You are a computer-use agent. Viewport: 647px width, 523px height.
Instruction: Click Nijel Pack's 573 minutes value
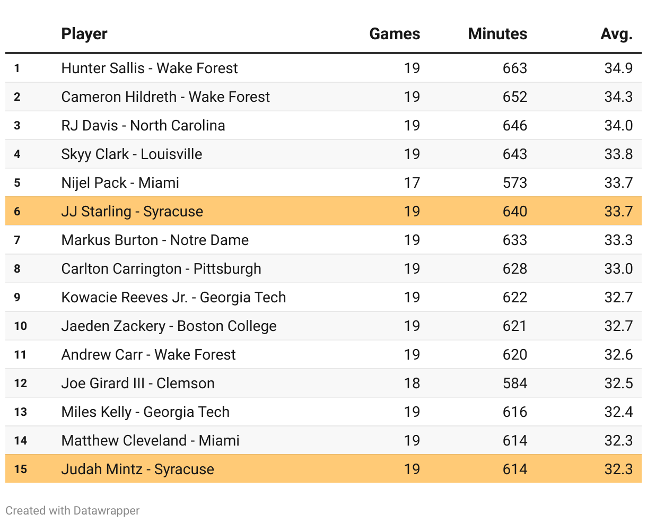coord(515,182)
